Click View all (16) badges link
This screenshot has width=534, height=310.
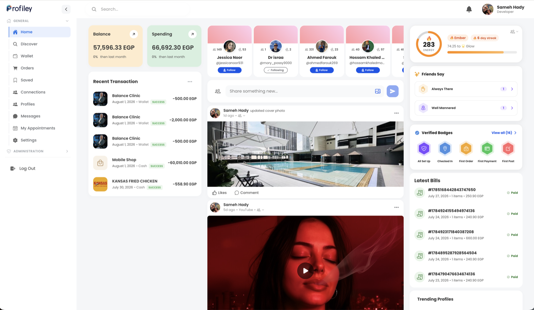[504, 133]
